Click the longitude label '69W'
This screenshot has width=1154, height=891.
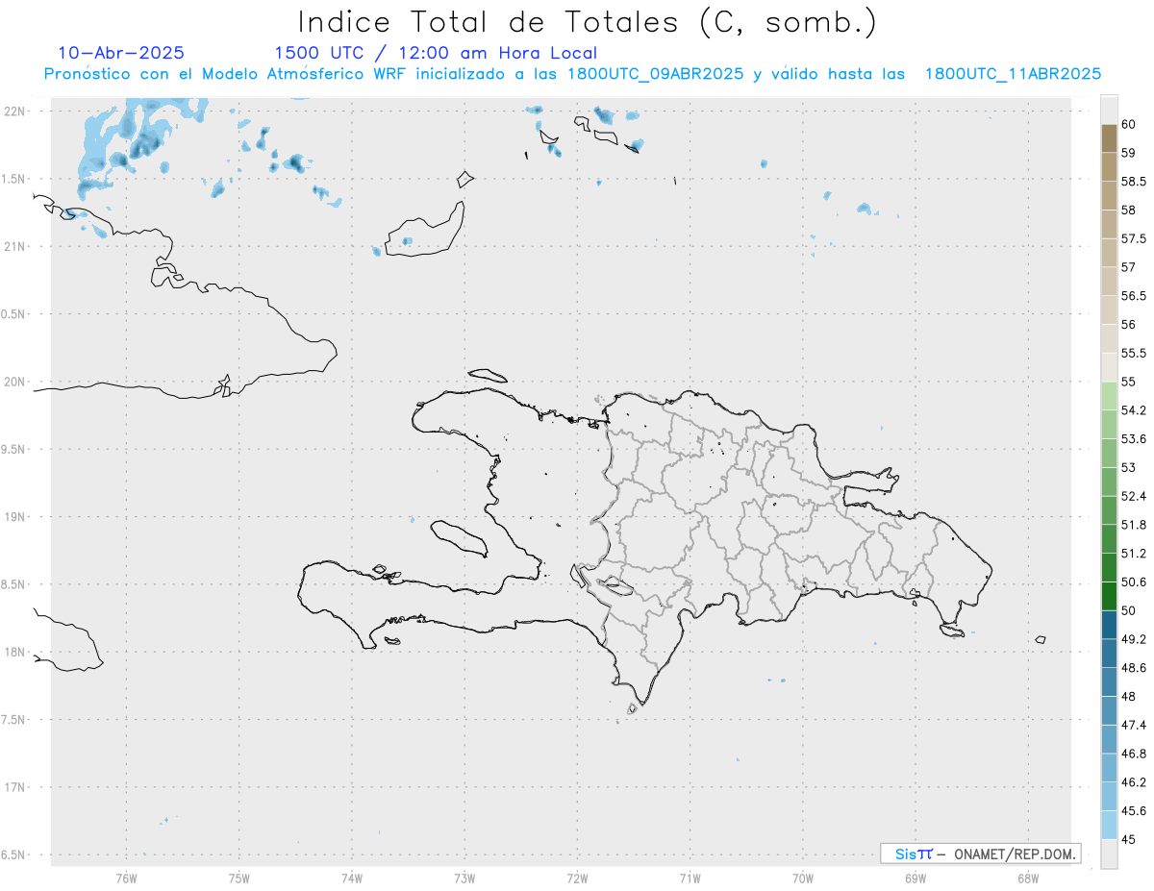916,879
